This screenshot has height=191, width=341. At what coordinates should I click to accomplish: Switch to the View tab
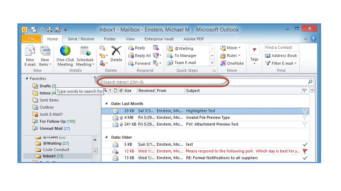pyautogui.click(x=130, y=39)
